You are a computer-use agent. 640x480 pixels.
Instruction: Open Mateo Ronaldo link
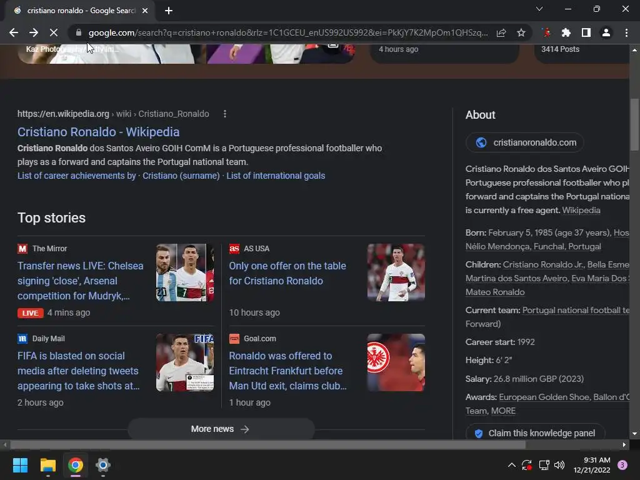click(x=495, y=292)
